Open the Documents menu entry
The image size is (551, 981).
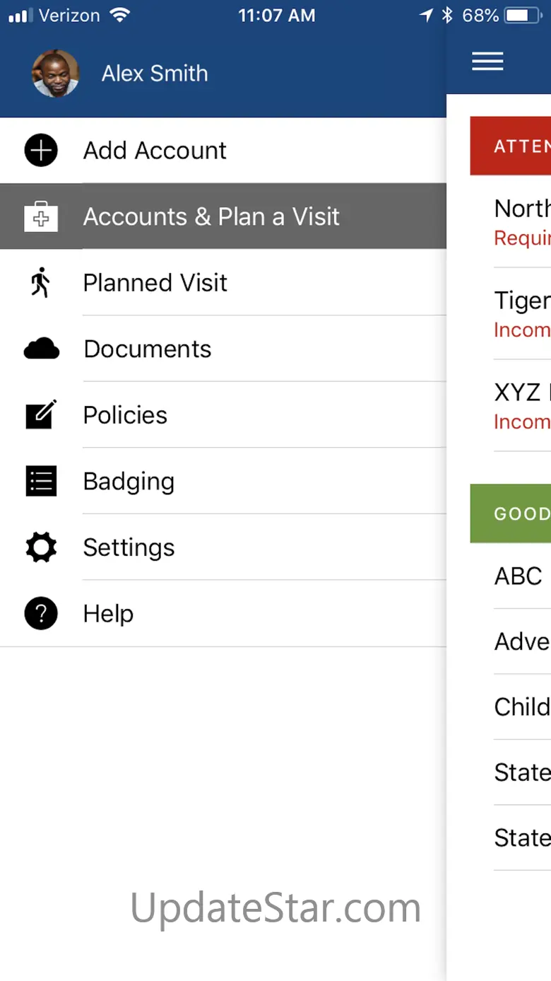pos(147,349)
